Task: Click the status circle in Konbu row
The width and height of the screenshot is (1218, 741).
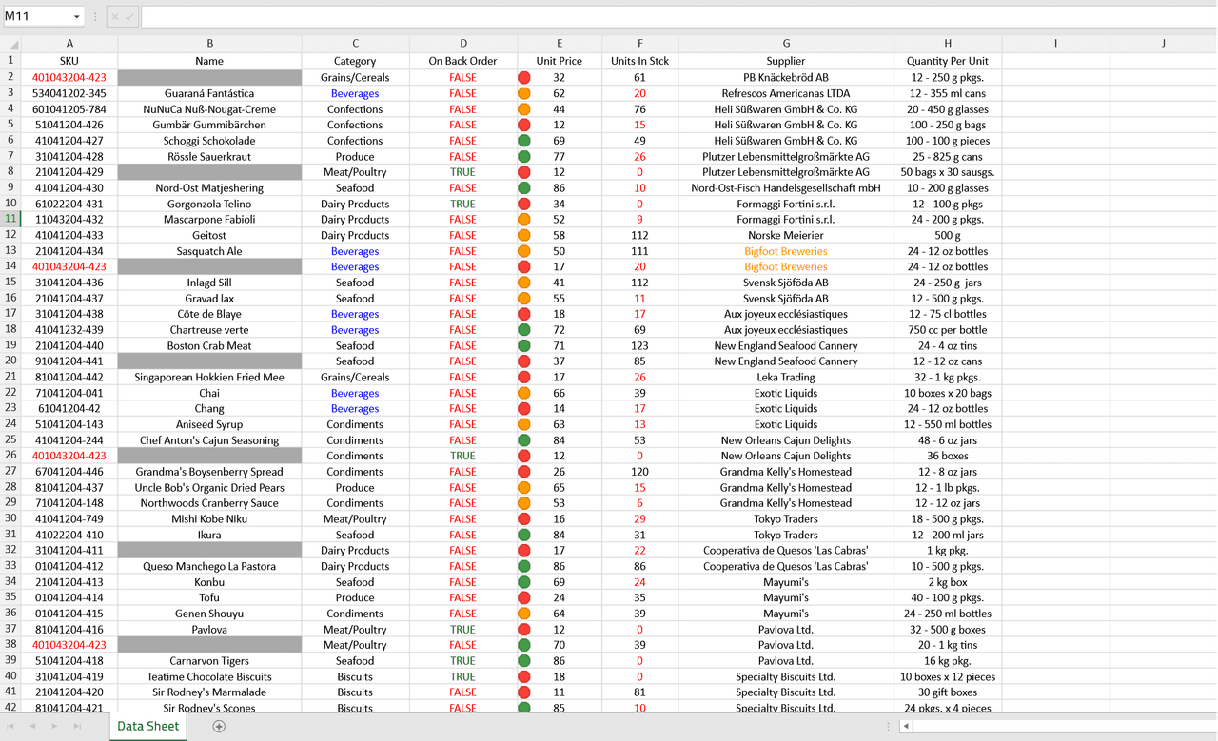Action: pos(524,582)
